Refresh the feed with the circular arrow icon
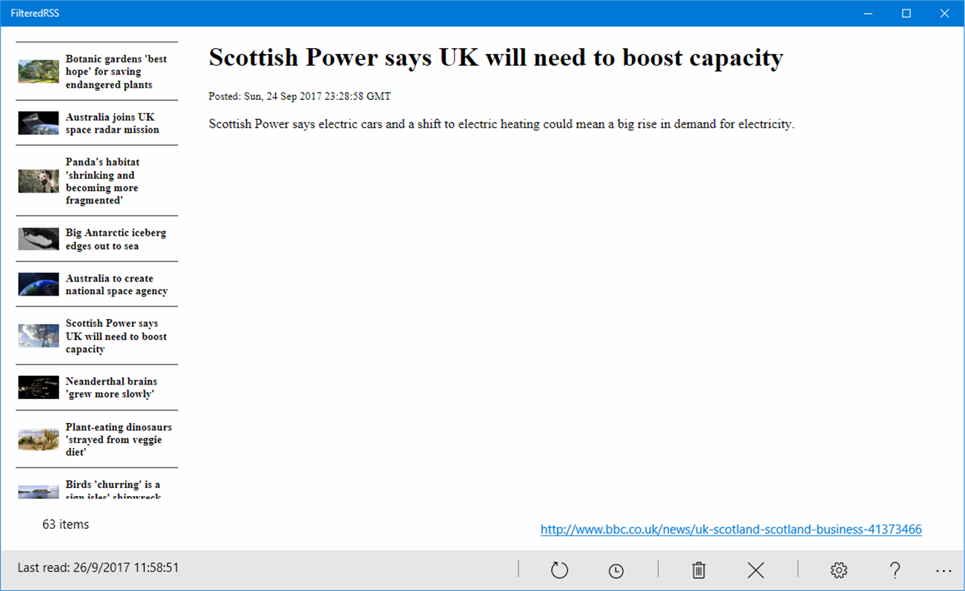The width and height of the screenshot is (965, 591). [x=559, y=570]
